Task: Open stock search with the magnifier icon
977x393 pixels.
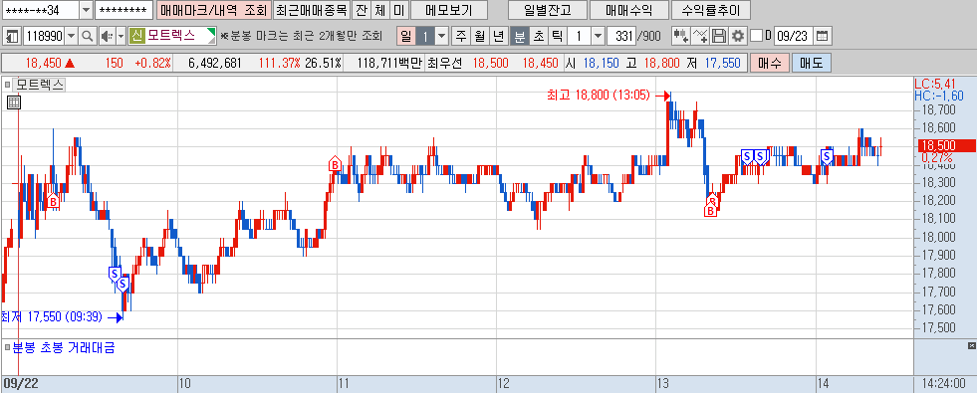Action: point(88,36)
